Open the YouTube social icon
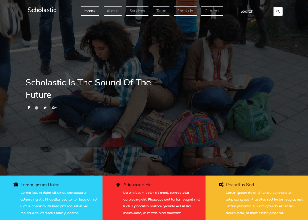The image size is (308, 220). point(37,108)
